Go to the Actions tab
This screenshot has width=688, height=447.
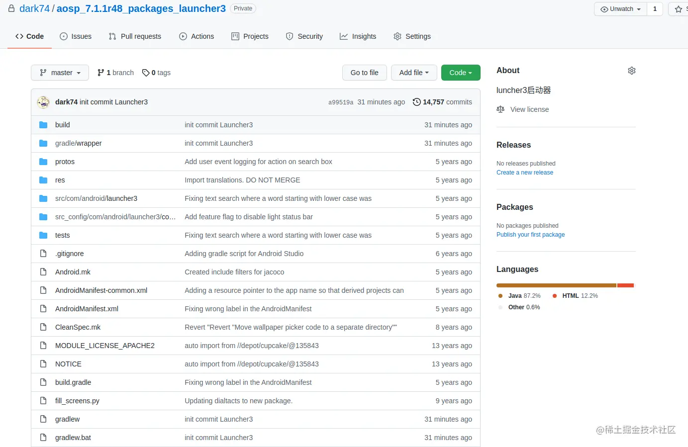[x=197, y=36]
